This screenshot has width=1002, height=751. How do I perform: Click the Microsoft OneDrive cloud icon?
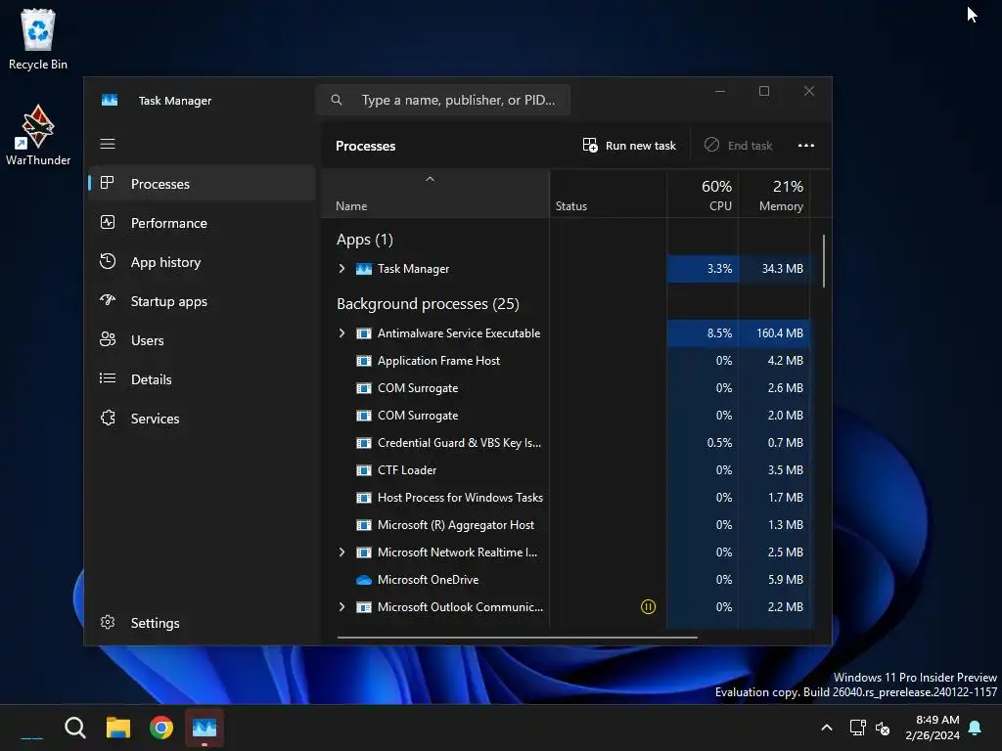click(364, 580)
